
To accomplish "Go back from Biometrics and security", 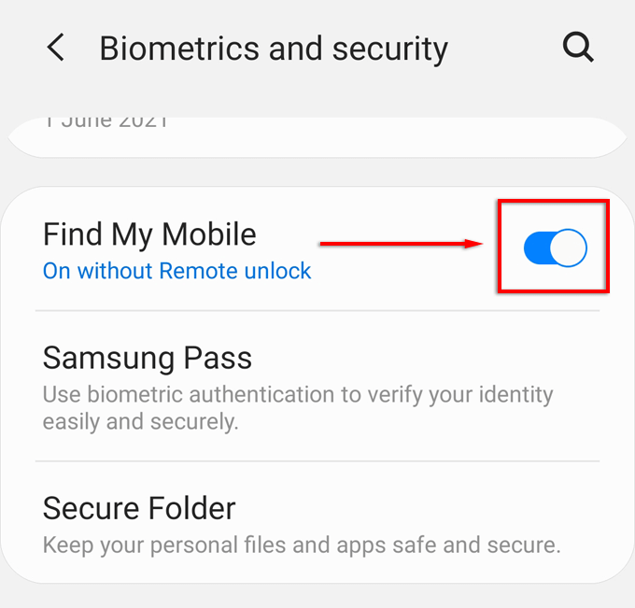I will coord(55,48).
